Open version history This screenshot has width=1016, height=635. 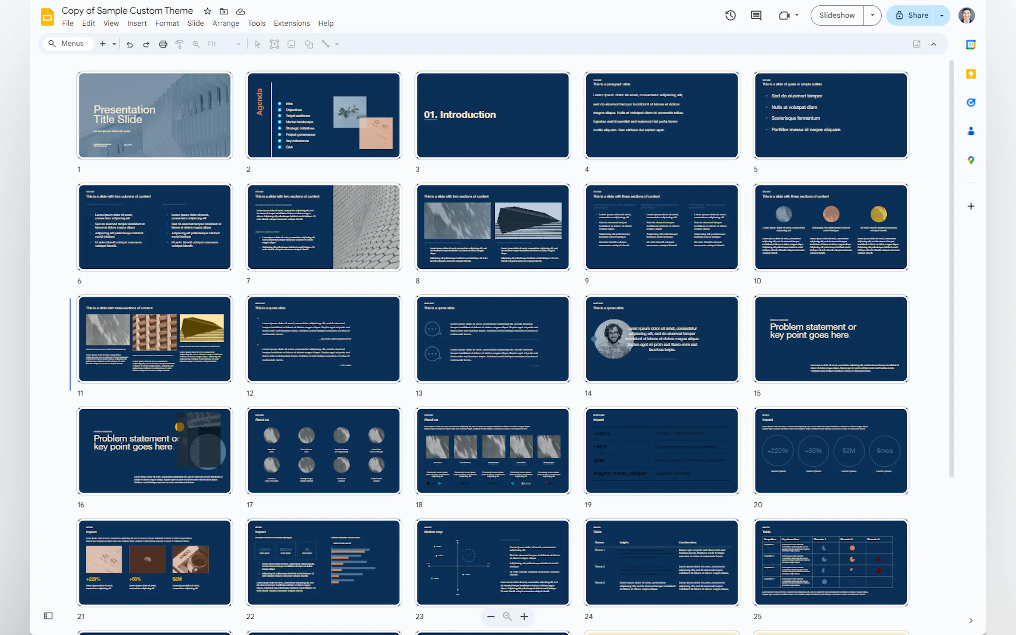pyautogui.click(x=730, y=15)
